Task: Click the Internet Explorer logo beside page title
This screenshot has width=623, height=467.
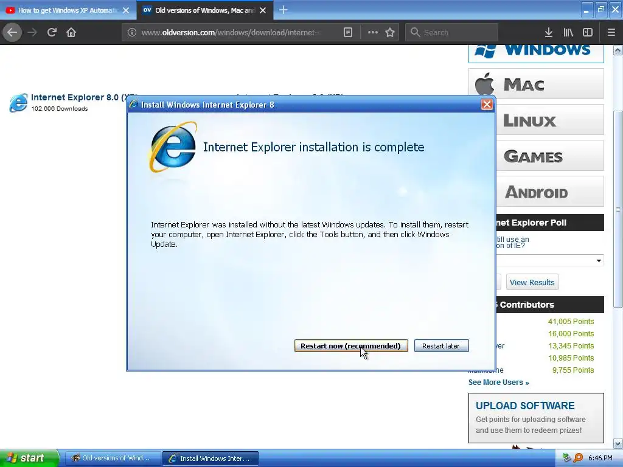Action: tap(19, 102)
